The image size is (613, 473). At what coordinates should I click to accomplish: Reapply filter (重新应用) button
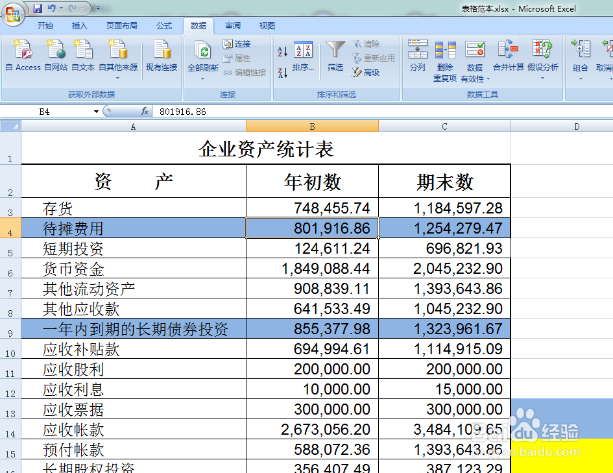[374, 58]
